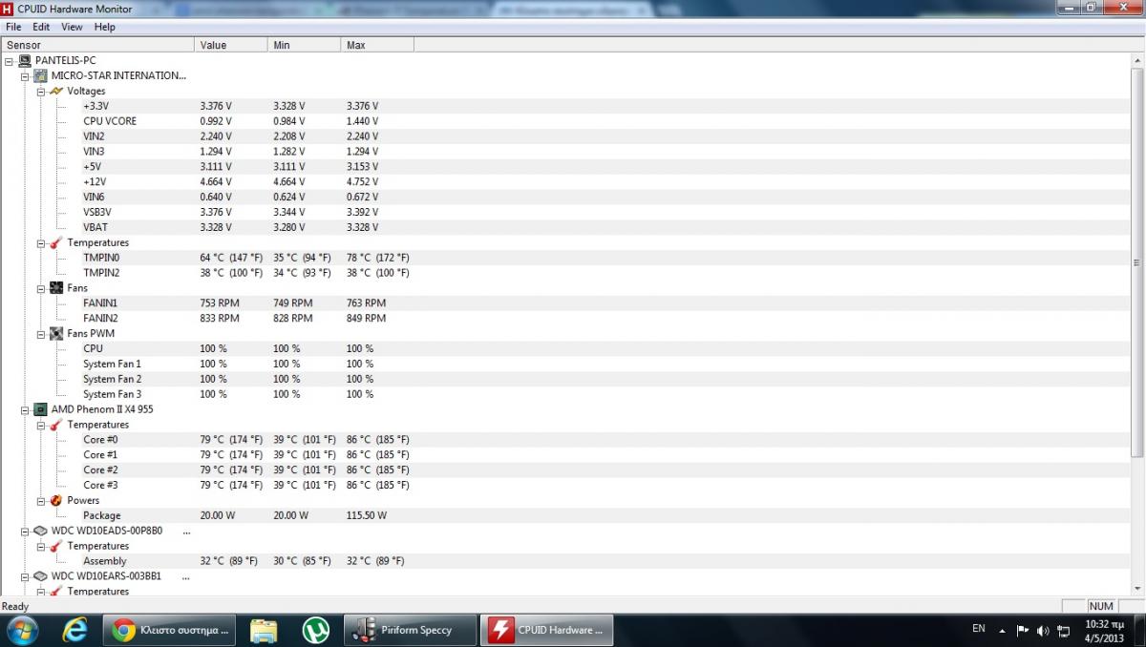Click the PANTELIS-PC computer icon
Viewport: 1146px width, 647px height.
point(26,60)
